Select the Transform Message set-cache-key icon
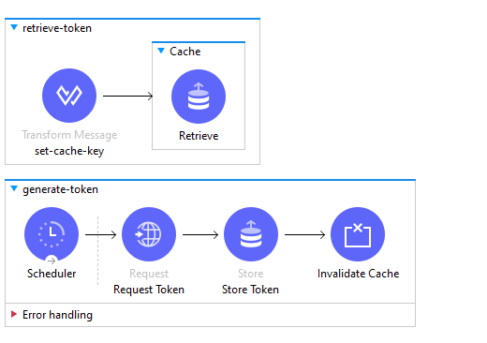This screenshot has width=487, height=343. 69,96
